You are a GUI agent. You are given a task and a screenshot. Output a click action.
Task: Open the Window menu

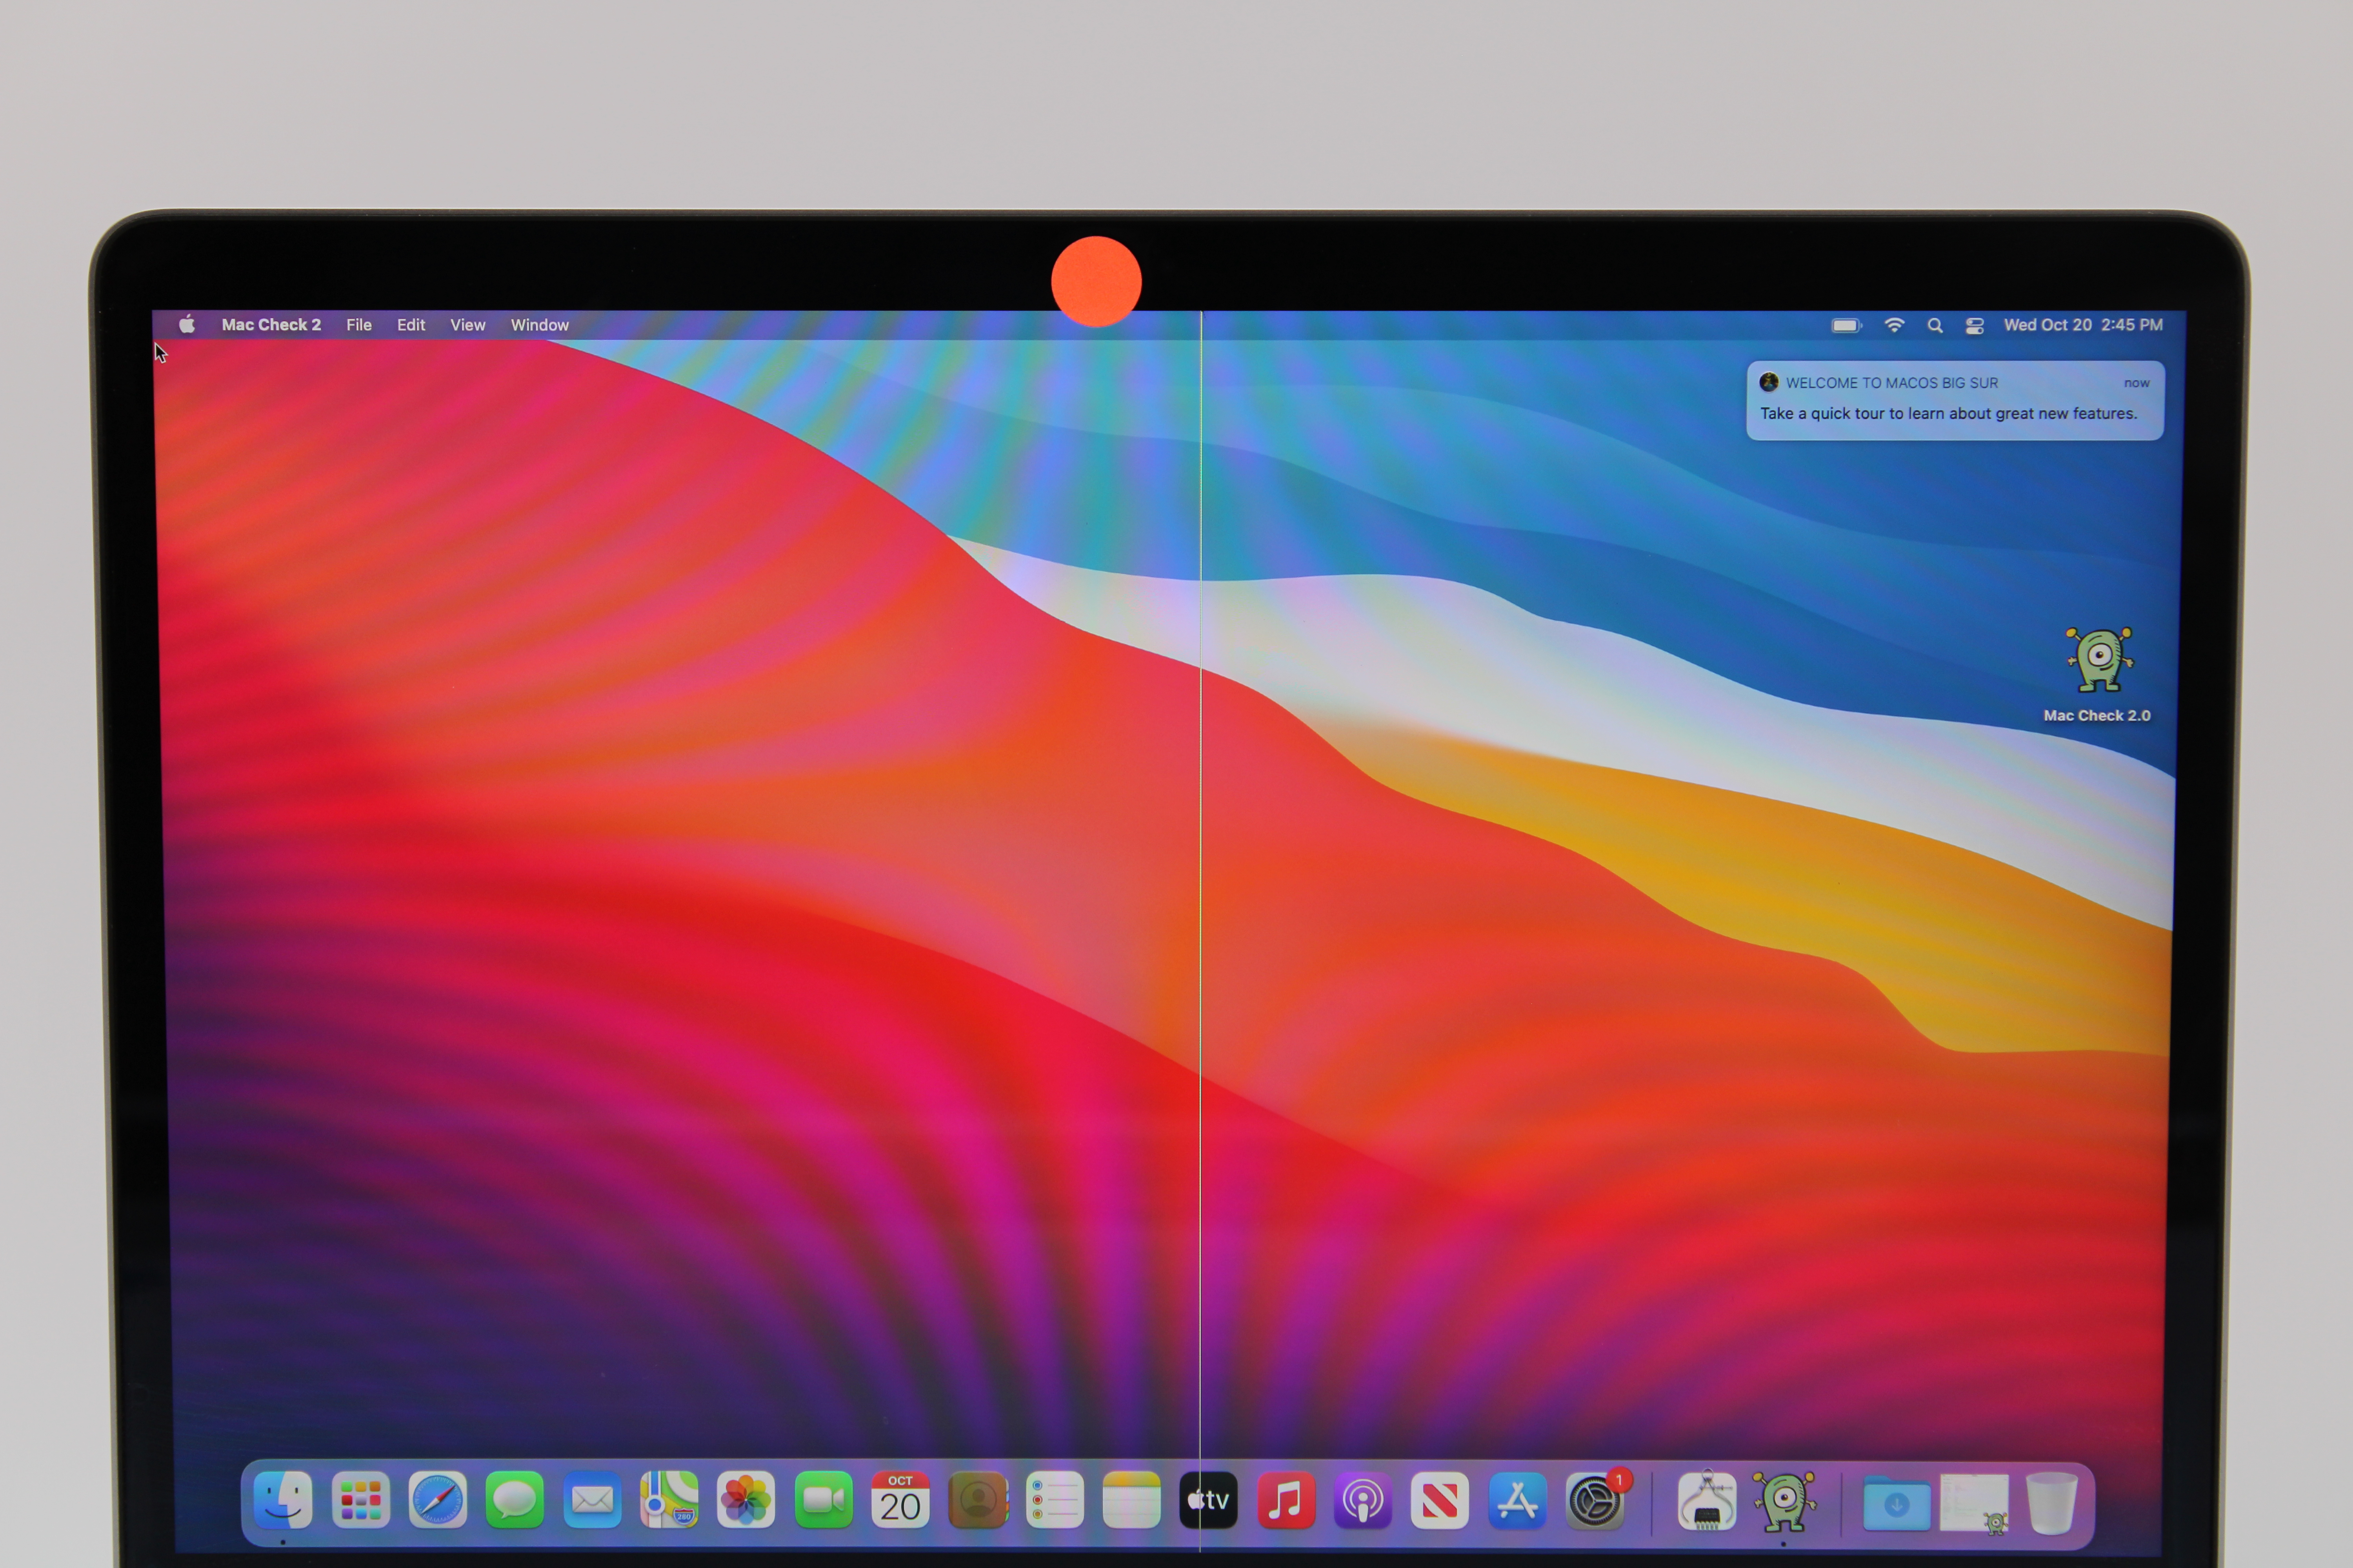(x=539, y=325)
